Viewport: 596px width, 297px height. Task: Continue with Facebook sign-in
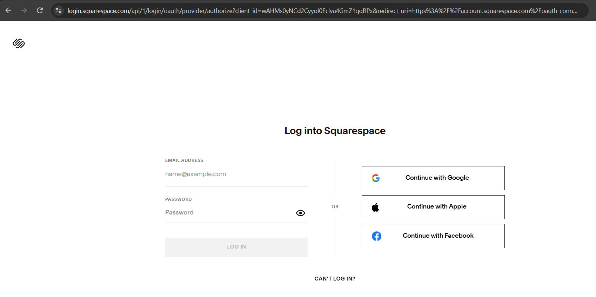[433, 236]
